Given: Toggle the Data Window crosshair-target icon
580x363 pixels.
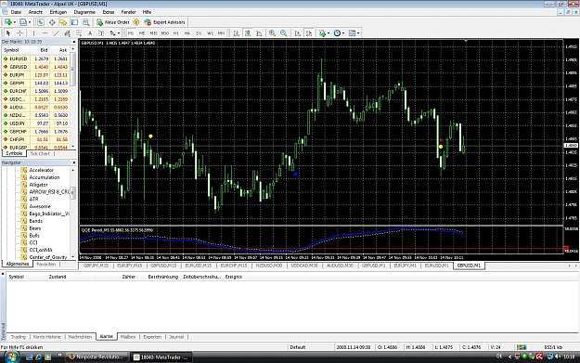Looking at the screenshot, I should (52, 22).
